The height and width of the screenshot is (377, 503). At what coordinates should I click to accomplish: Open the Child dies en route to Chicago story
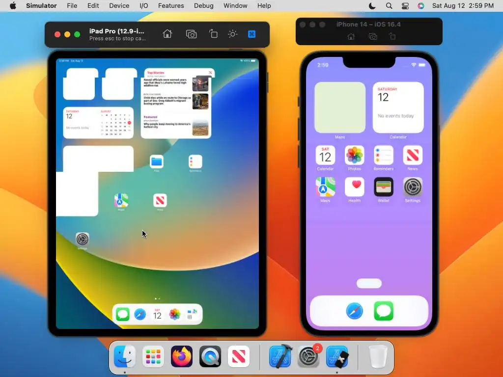[x=176, y=101]
